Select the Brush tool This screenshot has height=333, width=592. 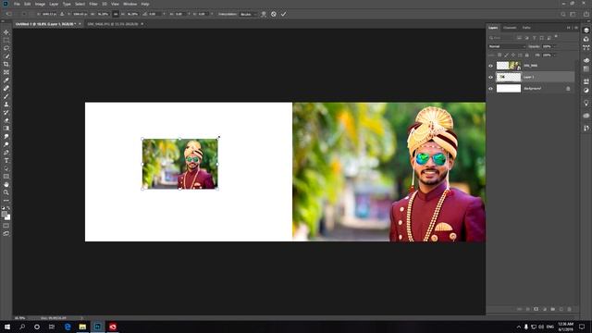[6, 96]
